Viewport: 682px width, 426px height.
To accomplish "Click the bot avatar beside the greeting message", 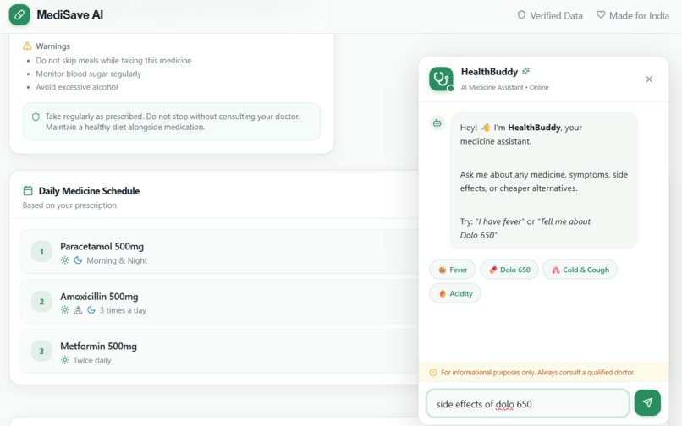I will point(437,123).
